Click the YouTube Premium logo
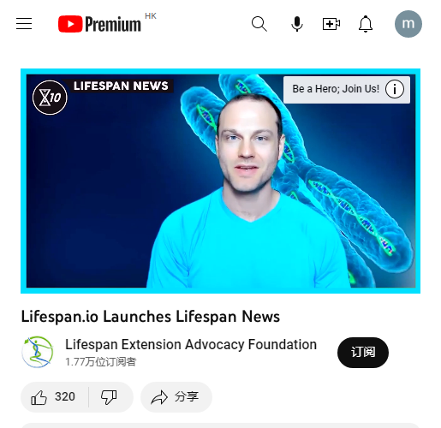Viewport: 441px width, 428px height. 99,24
